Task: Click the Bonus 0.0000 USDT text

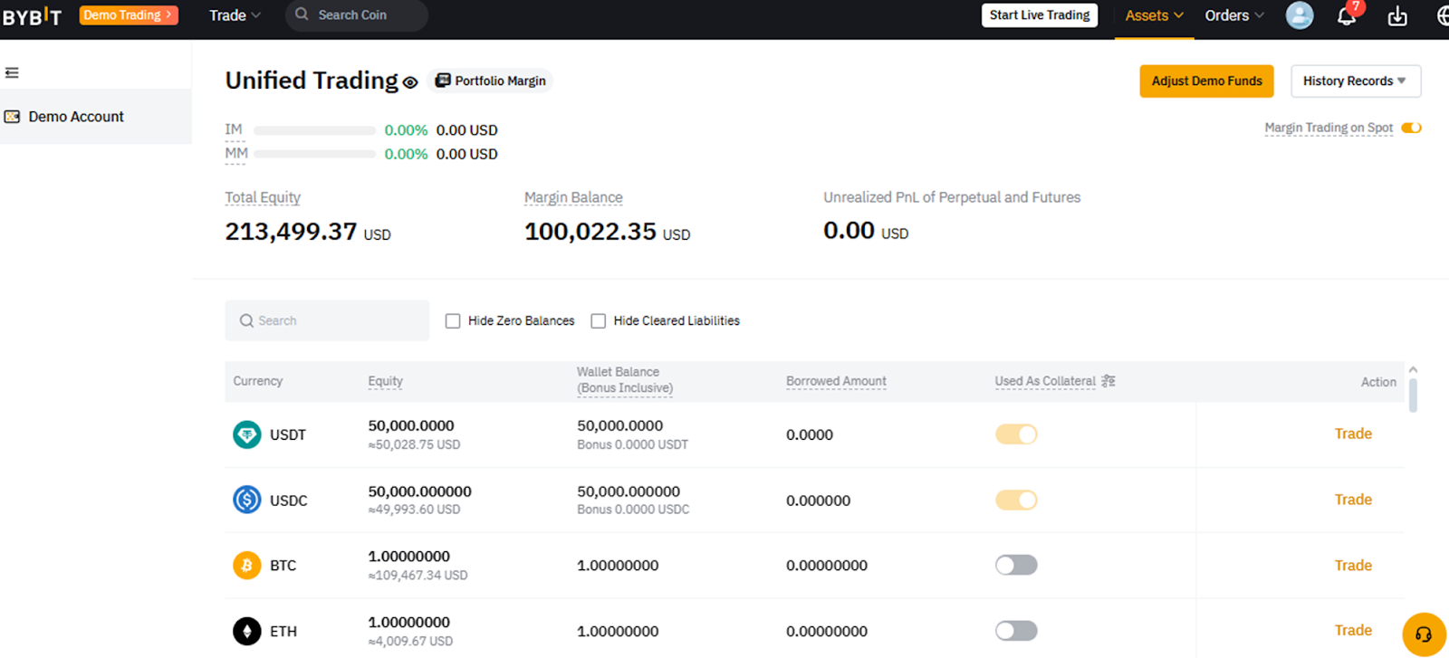Action: (x=632, y=444)
